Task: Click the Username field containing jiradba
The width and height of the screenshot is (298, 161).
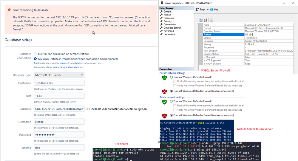Action: (59, 122)
